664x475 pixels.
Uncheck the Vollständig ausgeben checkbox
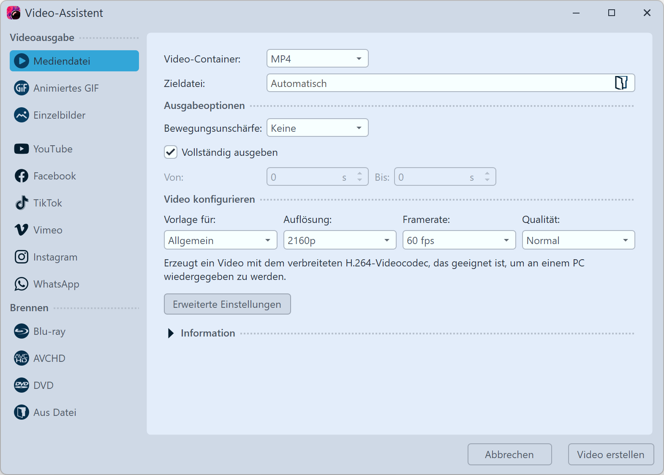pyautogui.click(x=171, y=152)
